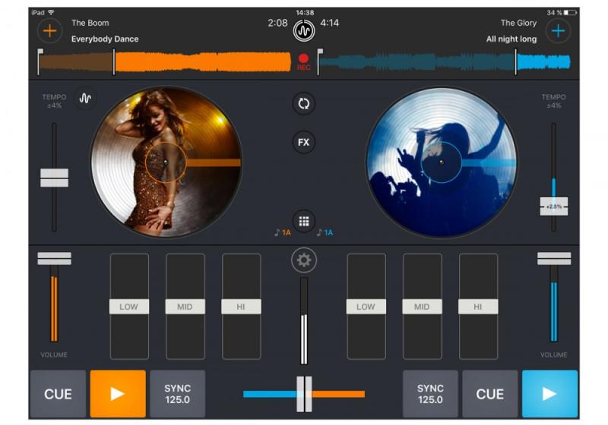
Task: Open the sample pads grid button
Action: coord(304,221)
